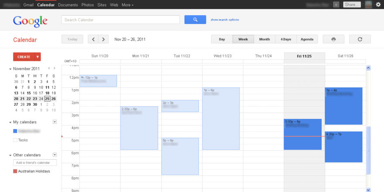Image resolution: width=384 pixels, height=192 pixels.
Task: Go to next week arrow
Action: tap(103, 39)
